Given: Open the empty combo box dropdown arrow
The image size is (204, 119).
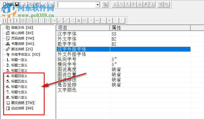Looking at the screenshot, I should [x=98, y=5].
